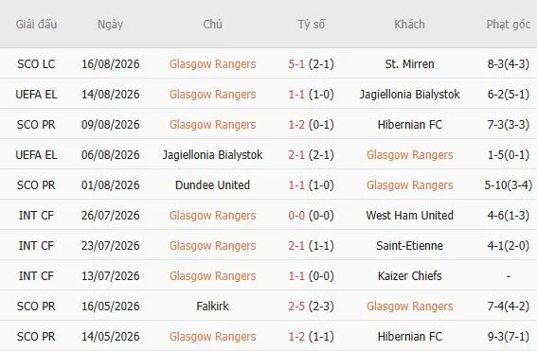Viewport: 537px width, 351px height.
Task: Open the 8-3(4-3) corner statistics cell
Action: click(x=509, y=64)
